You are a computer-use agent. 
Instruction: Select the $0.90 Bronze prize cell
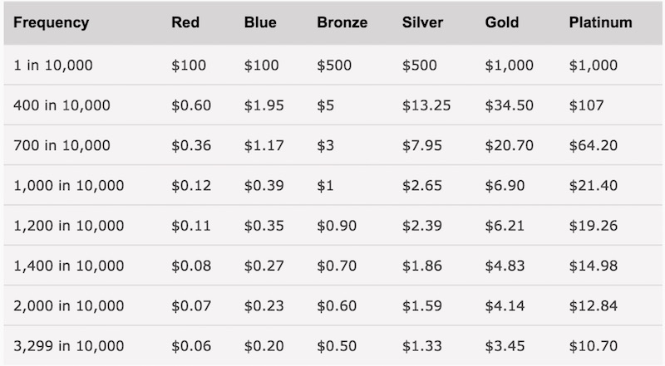(337, 226)
